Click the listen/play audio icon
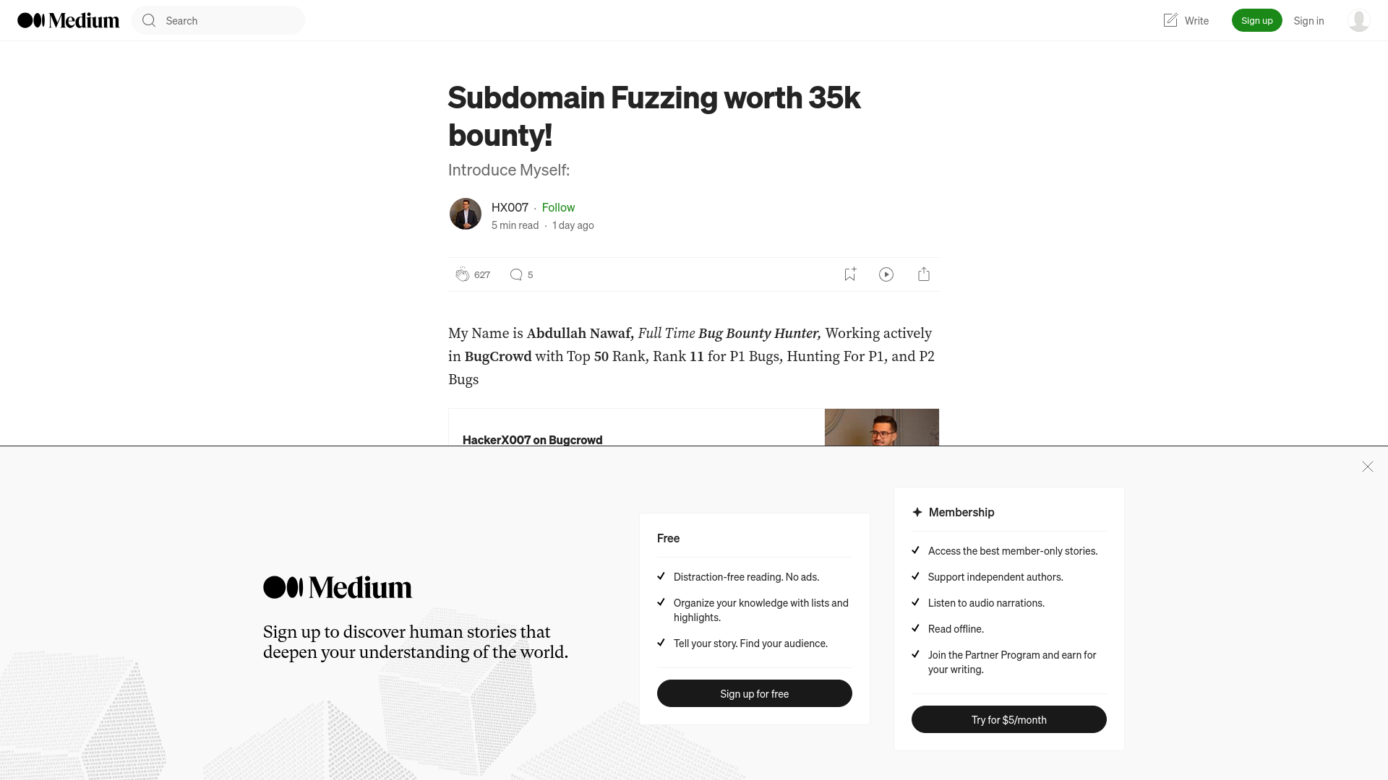Viewport: 1388px width, 780px height. pyautogui.click(x=886, y=274)
